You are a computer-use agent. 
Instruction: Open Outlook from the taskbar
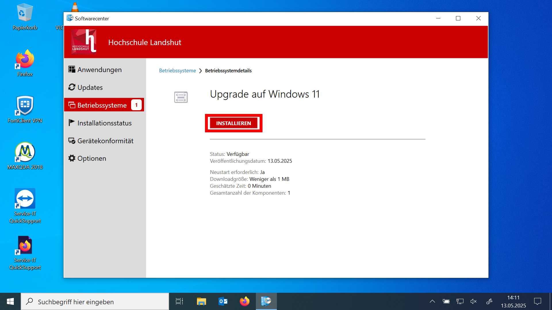223,301
